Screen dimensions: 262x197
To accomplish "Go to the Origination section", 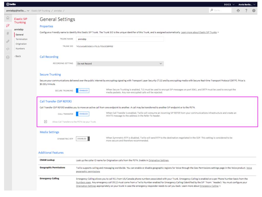I will (x=21, y=44).
